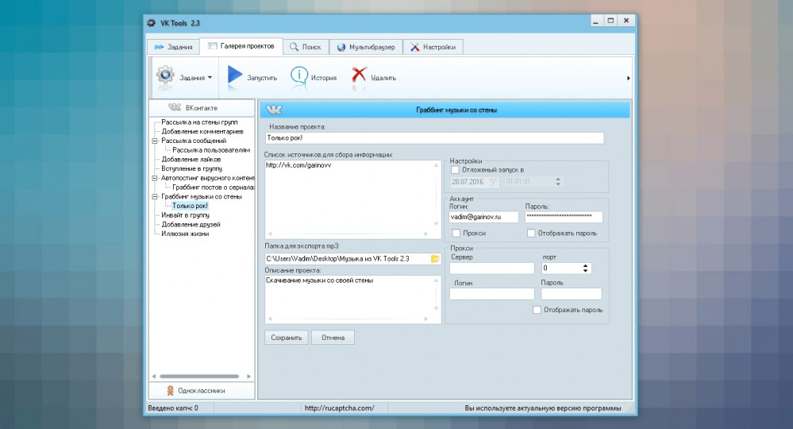793x429 pixels.
Task: Toggle Отображать пароль under account password
Action: [x=531, y=234]
